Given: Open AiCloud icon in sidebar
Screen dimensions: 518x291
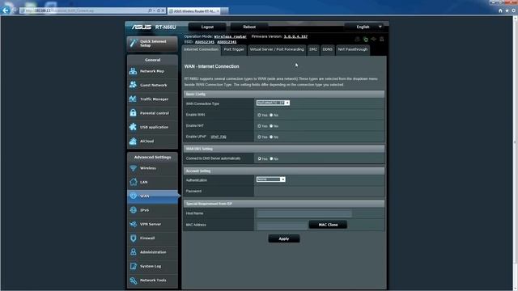Looking at the screenshot, I should tap(133, 141).
